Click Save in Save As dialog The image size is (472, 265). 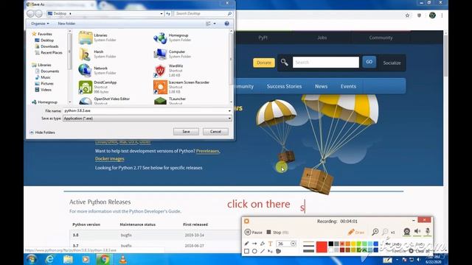(186, 132)
